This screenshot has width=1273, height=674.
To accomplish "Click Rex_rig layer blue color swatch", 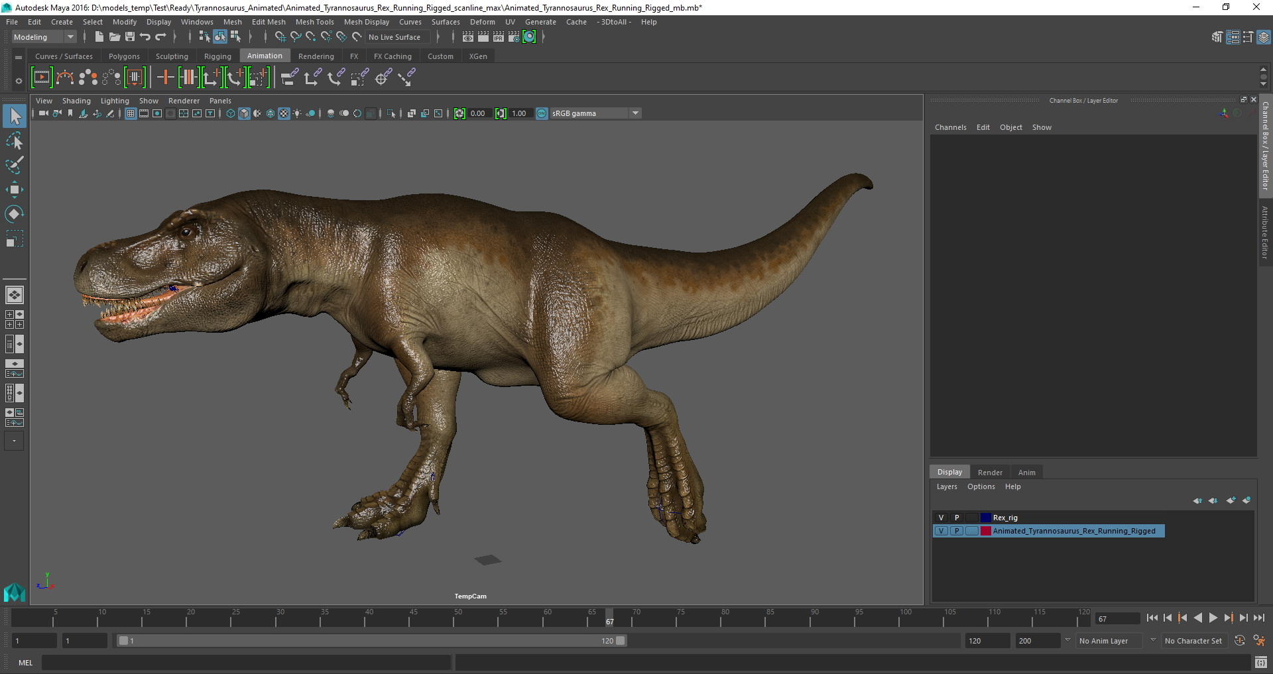I will click(986, 518).
